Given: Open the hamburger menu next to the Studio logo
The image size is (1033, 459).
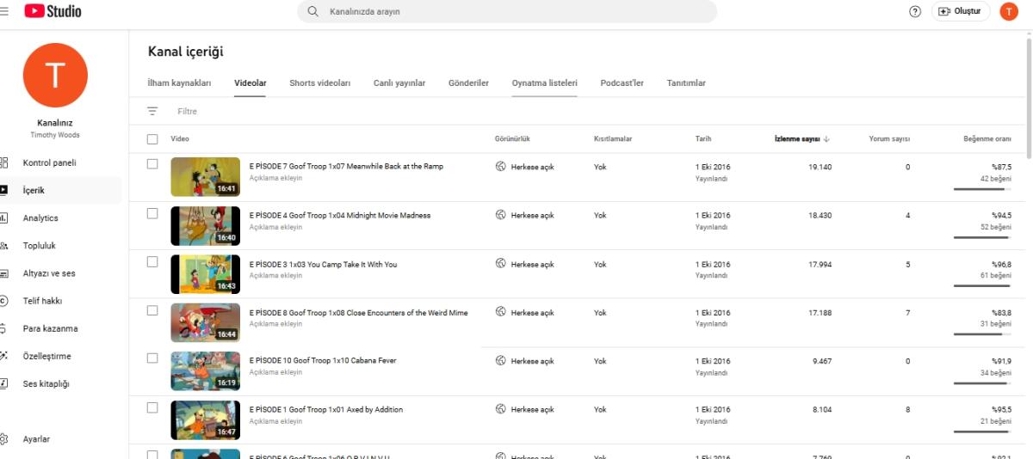Looking at the screenshot, I should point(4,11).
